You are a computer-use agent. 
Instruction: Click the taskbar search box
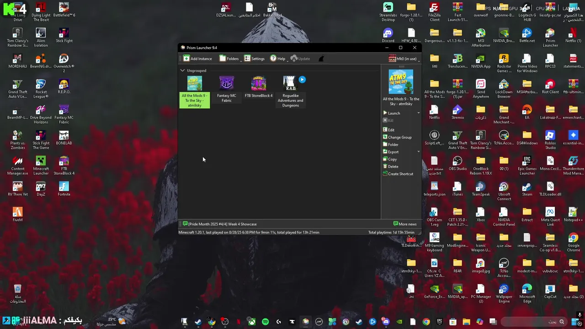click(x=534, y=322)
